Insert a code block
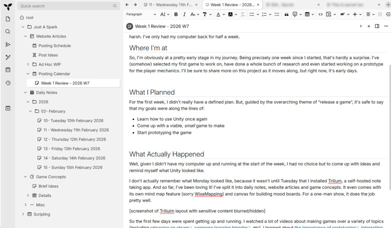 tap(329, 14)
